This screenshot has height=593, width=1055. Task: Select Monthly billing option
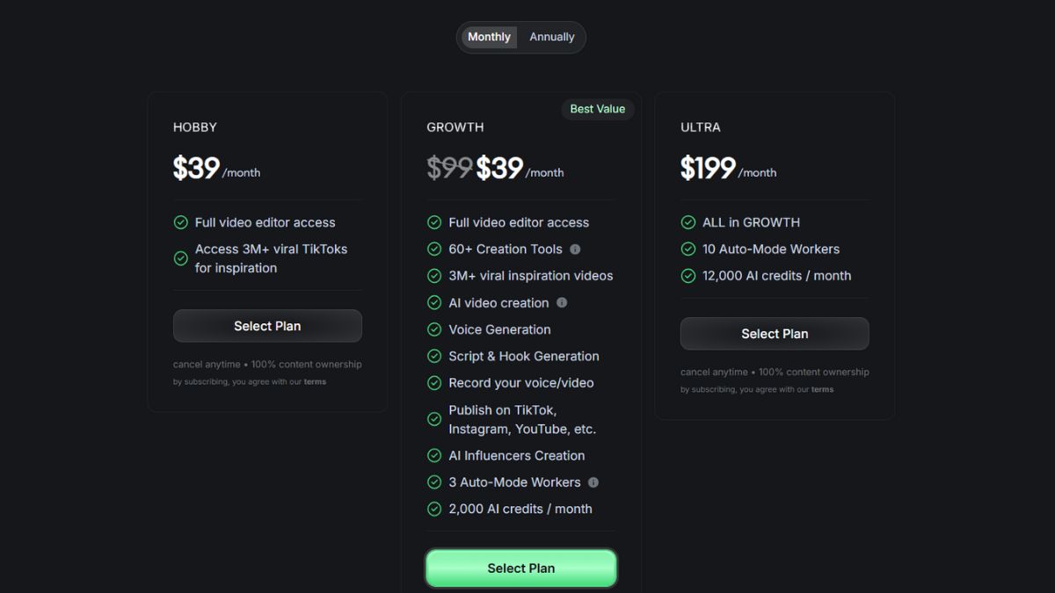tap(489, 37)
